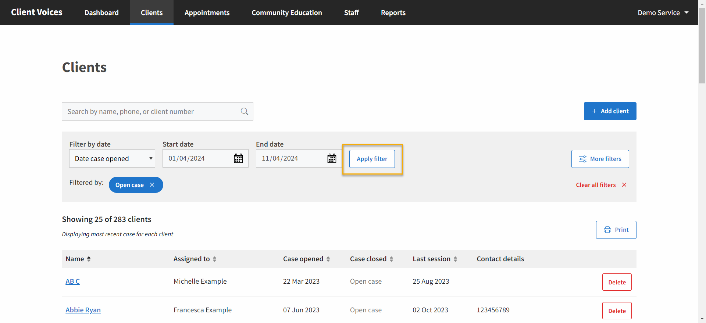706x323 pixels.
Task: Select the text "Francesca Example"
Action: (x=203, y=310)
